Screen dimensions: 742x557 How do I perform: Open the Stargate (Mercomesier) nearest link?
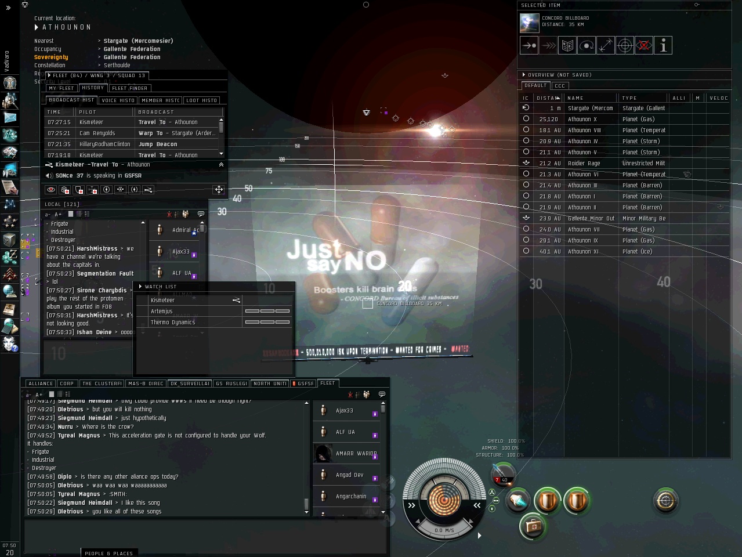(138, 41)
